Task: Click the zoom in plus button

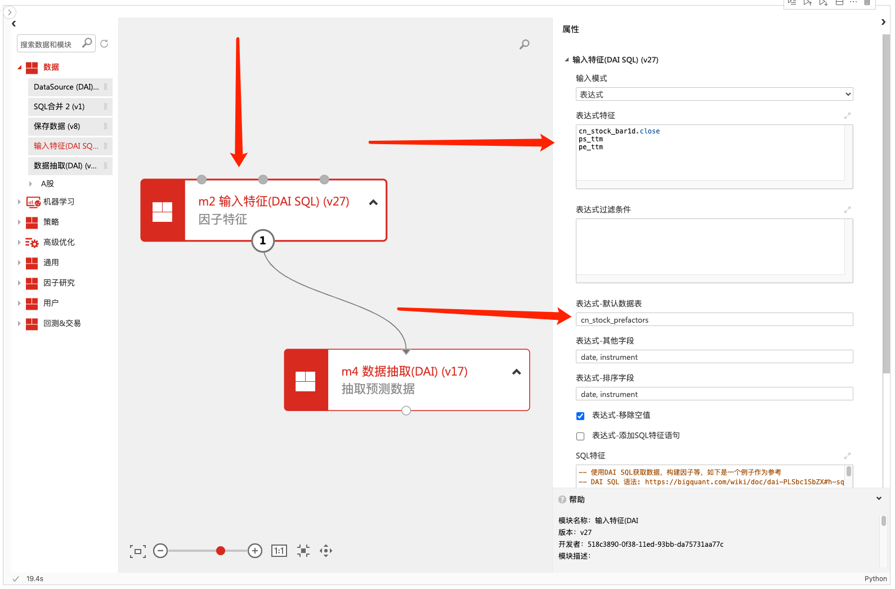Action: point(255,551)
